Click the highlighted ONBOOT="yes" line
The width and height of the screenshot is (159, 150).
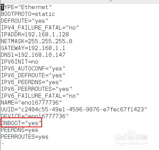(x=21, y=123)
